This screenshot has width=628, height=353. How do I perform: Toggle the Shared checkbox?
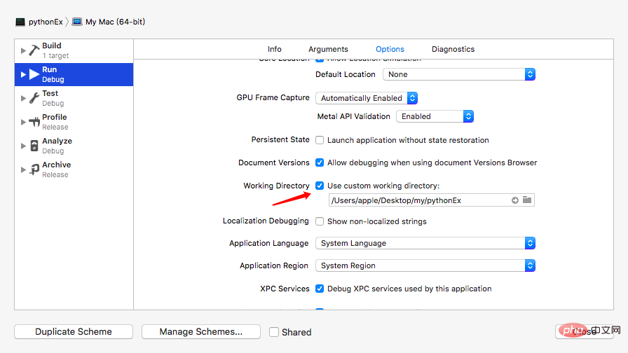point(274,332)
